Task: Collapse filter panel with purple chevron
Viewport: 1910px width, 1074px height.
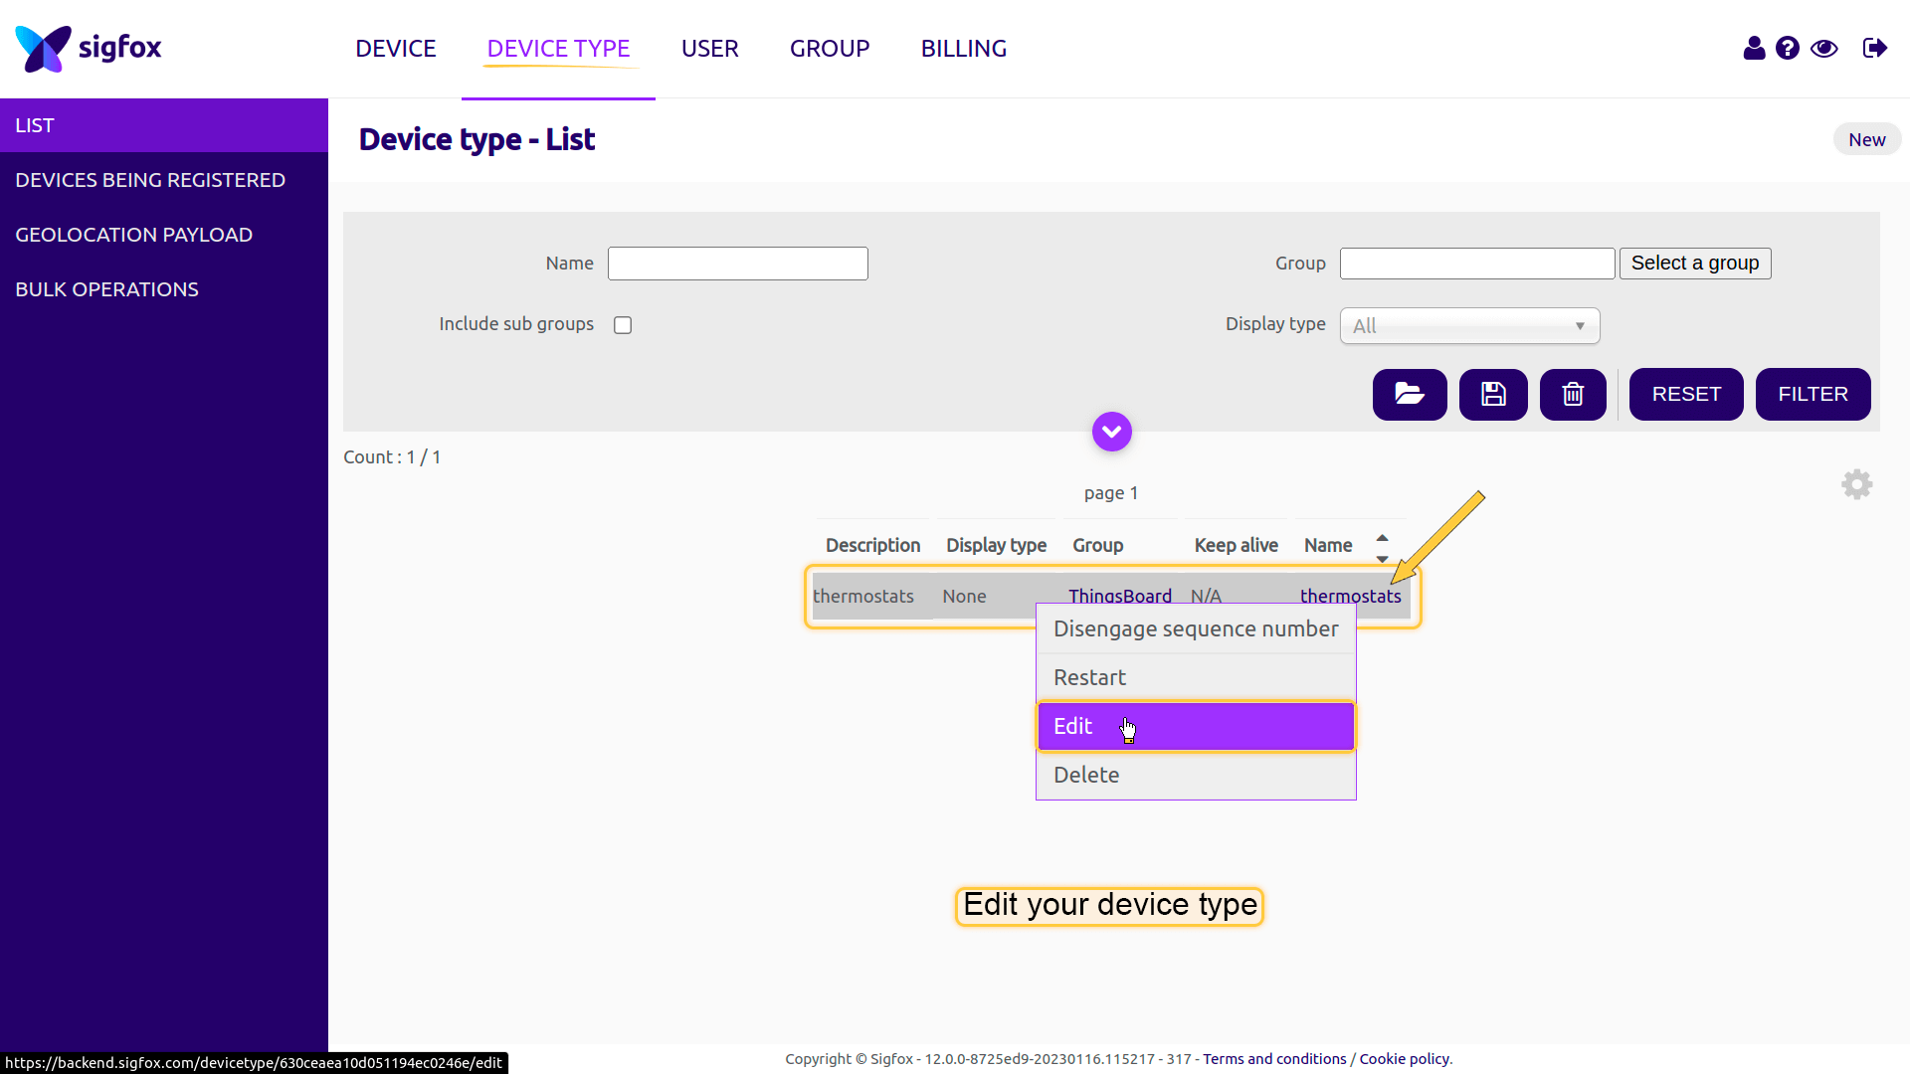Action: (x=1111, y=432)
